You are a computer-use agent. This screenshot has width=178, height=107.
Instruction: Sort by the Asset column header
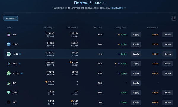9,28
